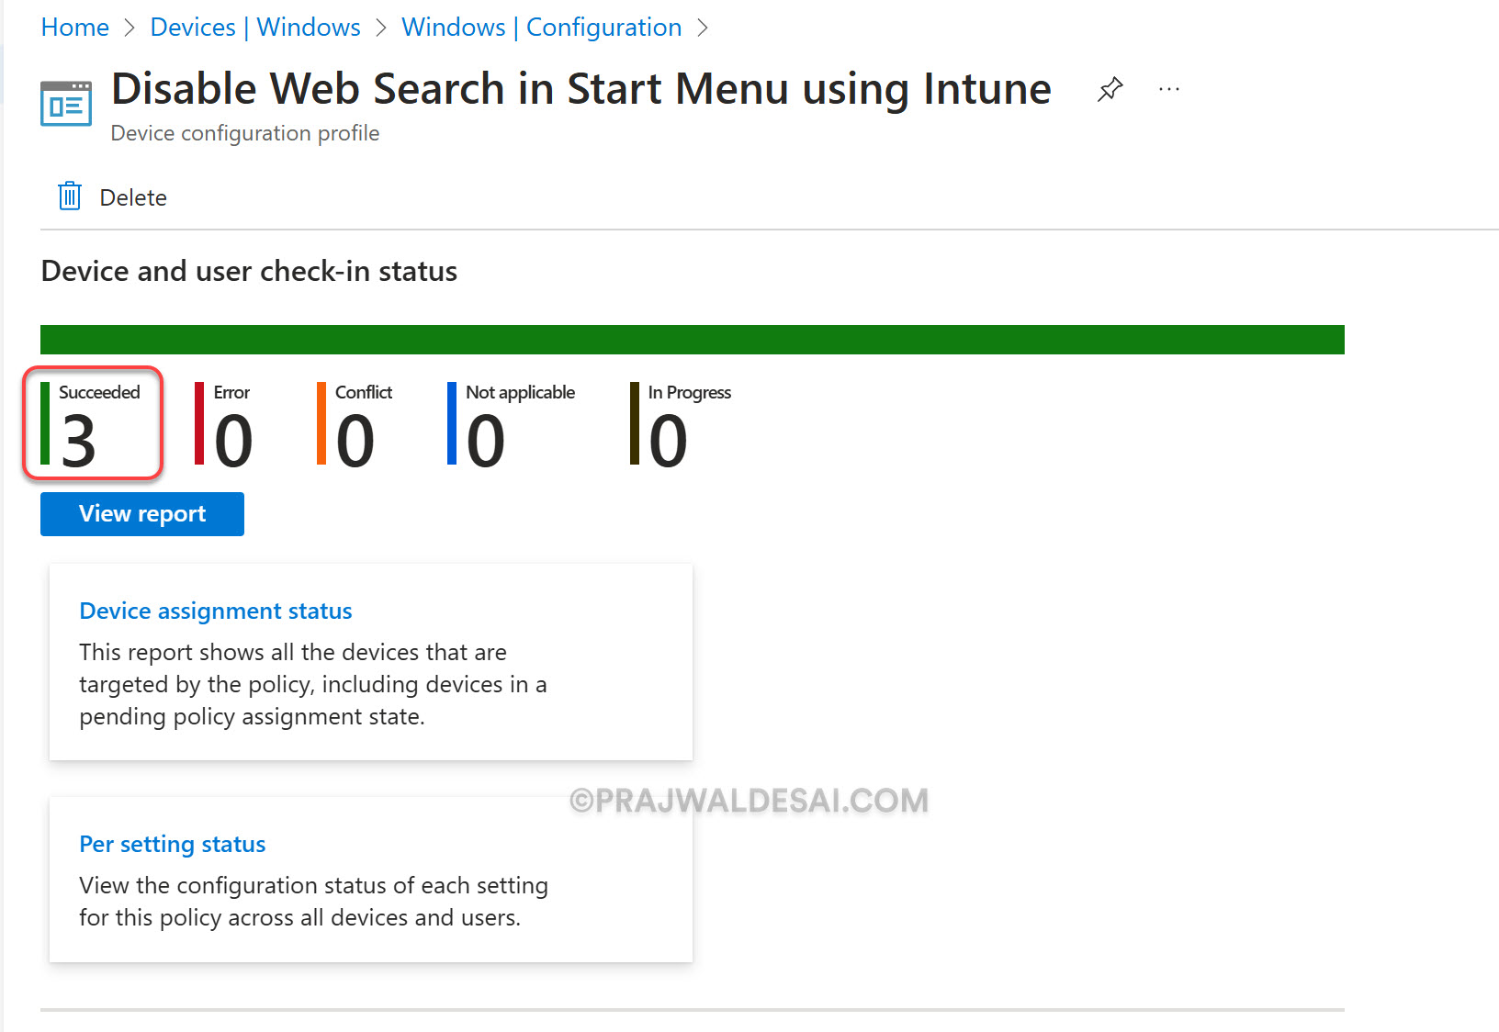Select the Succeeded count 3
This screenshot has height=1032, width=1499.
click(79, 441)
